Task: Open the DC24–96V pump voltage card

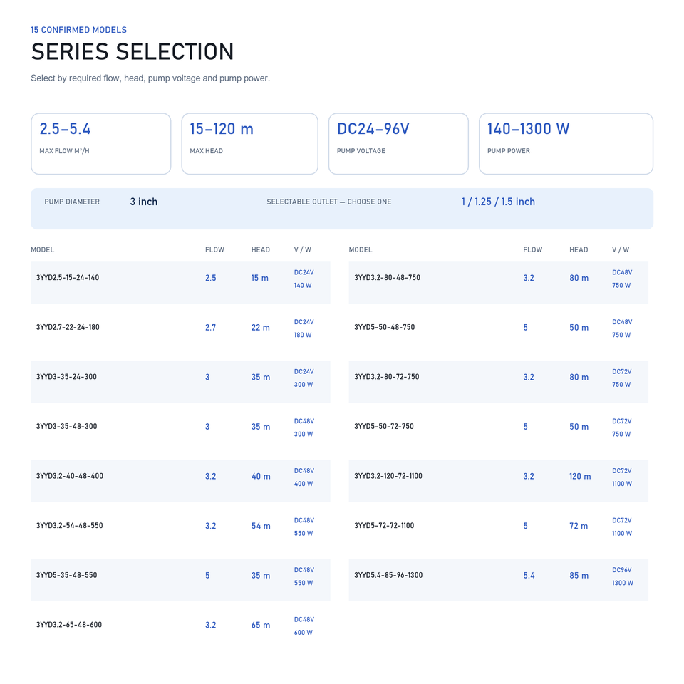Action: click(x=398, y=144)
